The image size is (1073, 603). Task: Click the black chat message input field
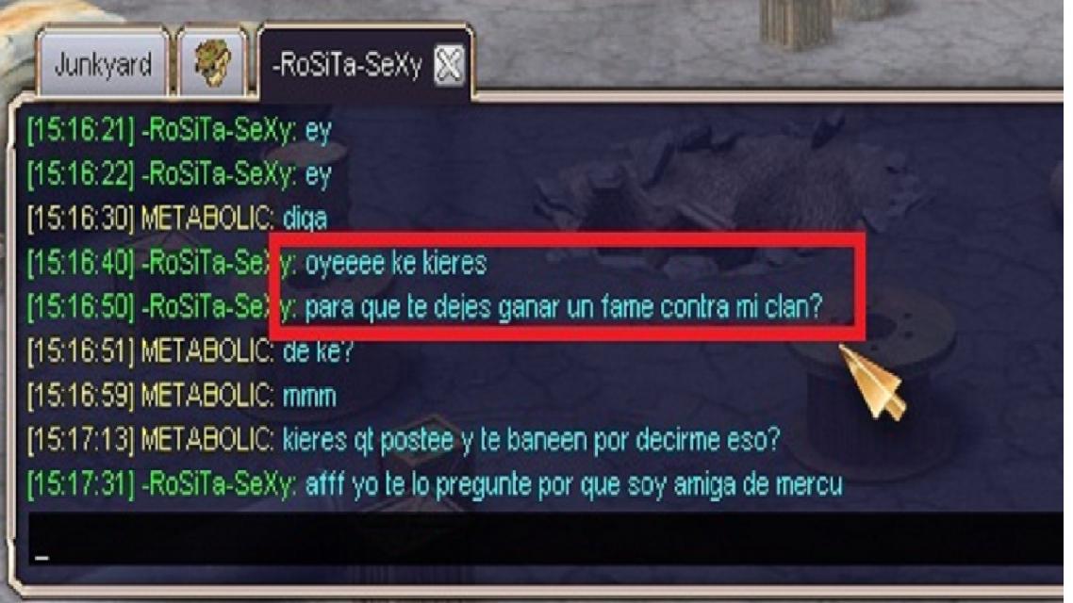coord(545,540)
